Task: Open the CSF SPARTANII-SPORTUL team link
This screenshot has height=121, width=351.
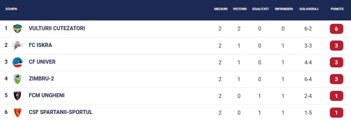Action: 61,112
